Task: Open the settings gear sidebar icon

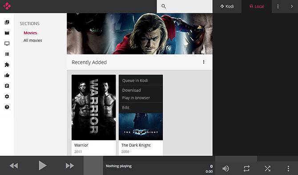Action: tap(7, 97)
